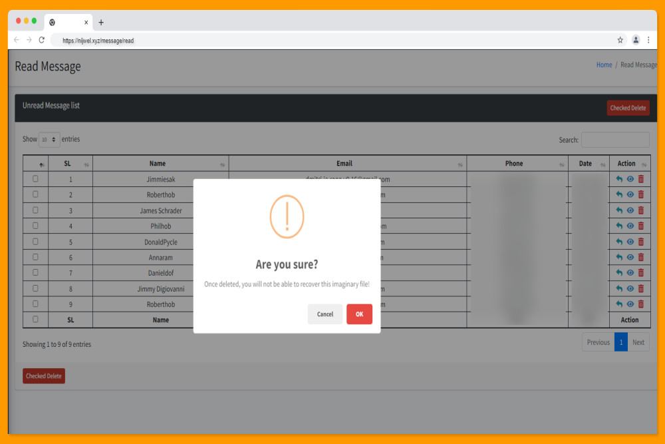Reply to DonaldPycle message
Viewport: 665px width, 444px height.
[619, 242]
